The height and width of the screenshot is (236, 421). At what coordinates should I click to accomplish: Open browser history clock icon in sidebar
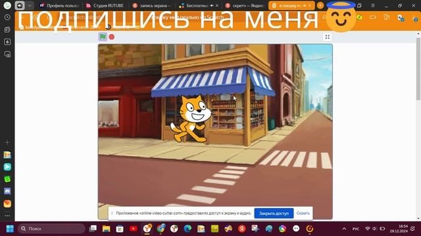(7, 18)
